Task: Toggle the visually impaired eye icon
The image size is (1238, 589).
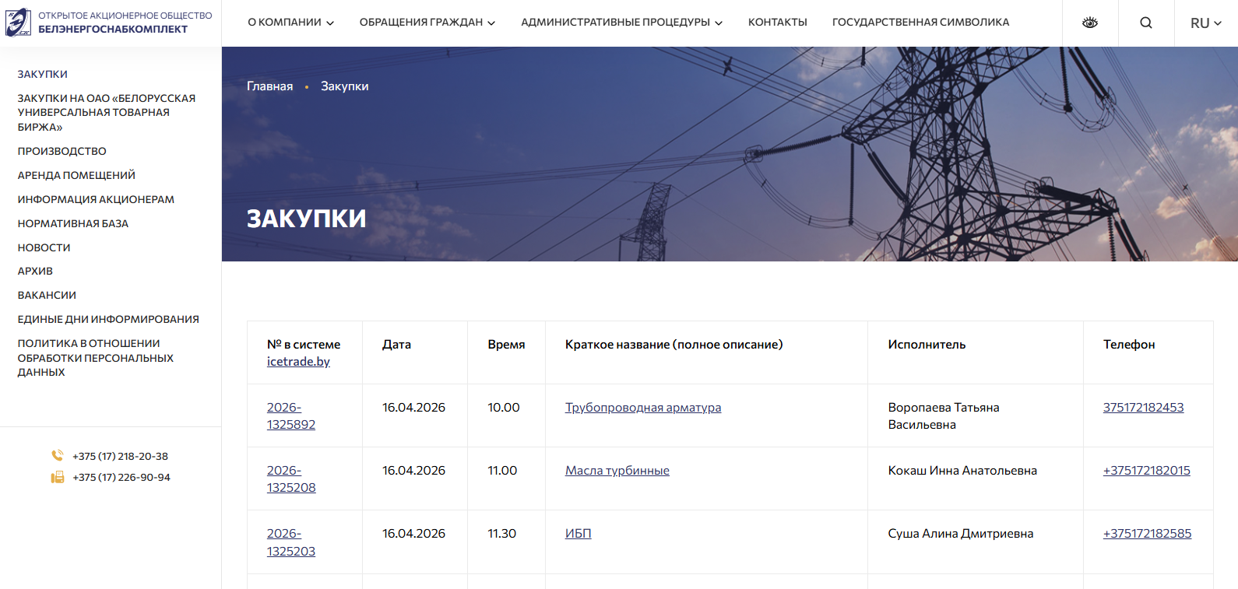Action: click(x=1090, y=23)
